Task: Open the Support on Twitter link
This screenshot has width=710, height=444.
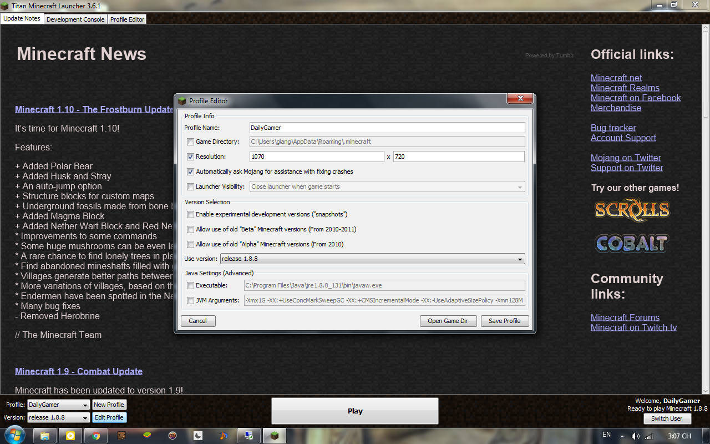Action: pos(627,168)
